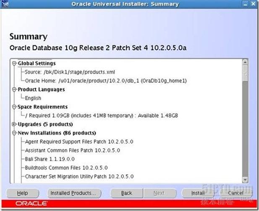Image resolution: width=259 pixels, height=211 pixels.
Task: Click the scrollbar down arrow
Action: [x=245, y=180]
